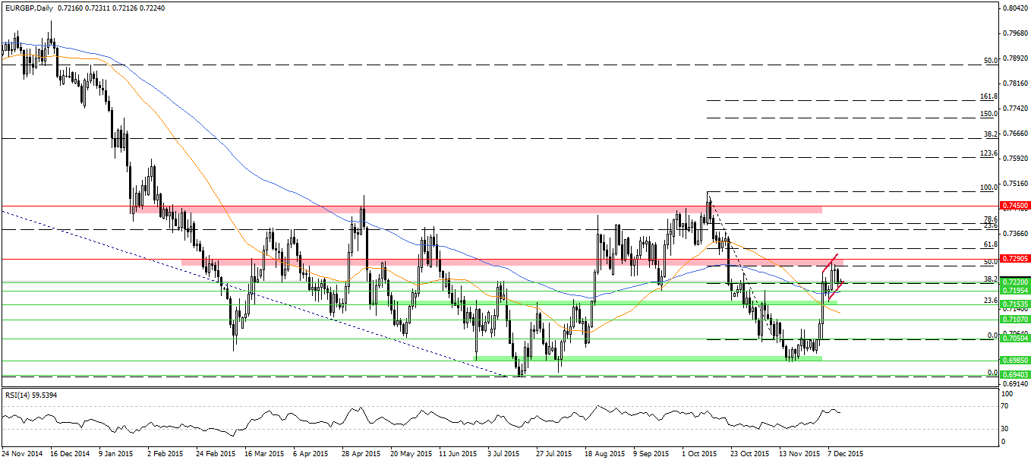Click the green 0.69850 price tag
Viewport: 1031px width, 460px height.
[1014, 361]
